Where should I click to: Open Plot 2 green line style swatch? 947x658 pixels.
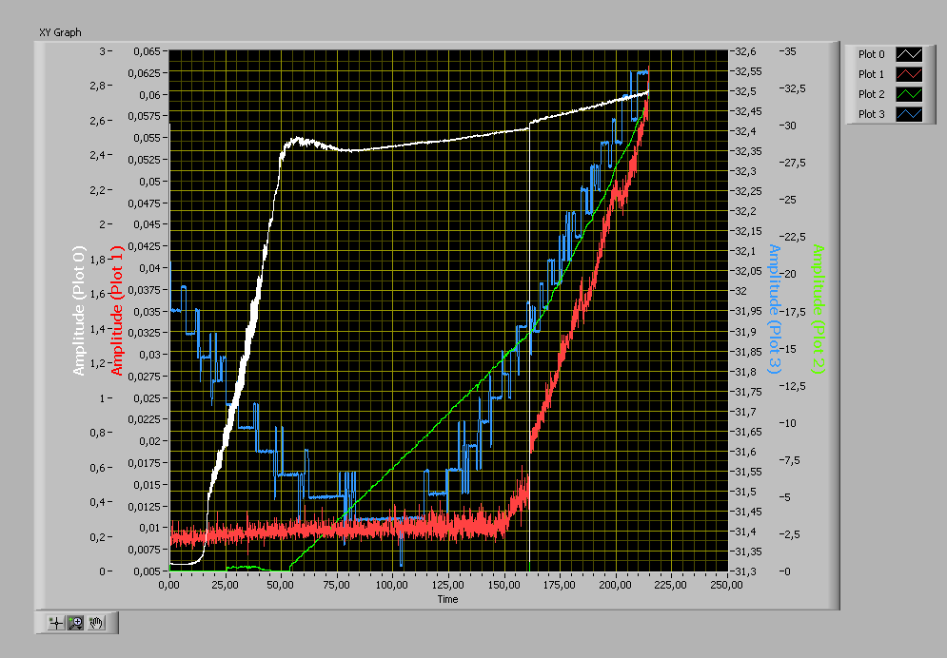pyautogui.click(x=909, y=94)
